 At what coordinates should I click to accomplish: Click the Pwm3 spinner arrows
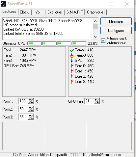[x=31, y=117]
